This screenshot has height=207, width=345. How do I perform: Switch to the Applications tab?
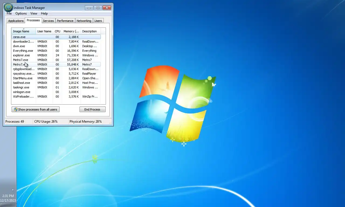point(16,21)
